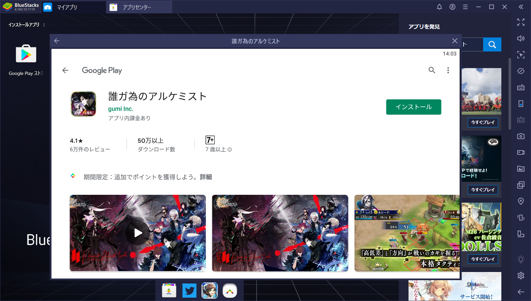Open the media manager picture icon
531x301 pixels.
[521, 169]
